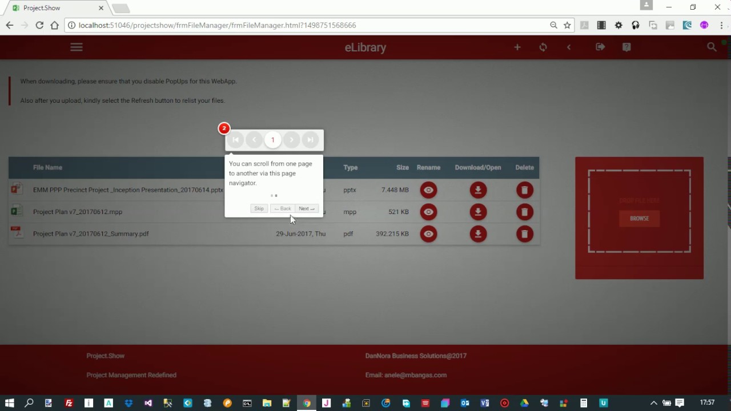Go to next page in page navigator

(x=291, y=140)
